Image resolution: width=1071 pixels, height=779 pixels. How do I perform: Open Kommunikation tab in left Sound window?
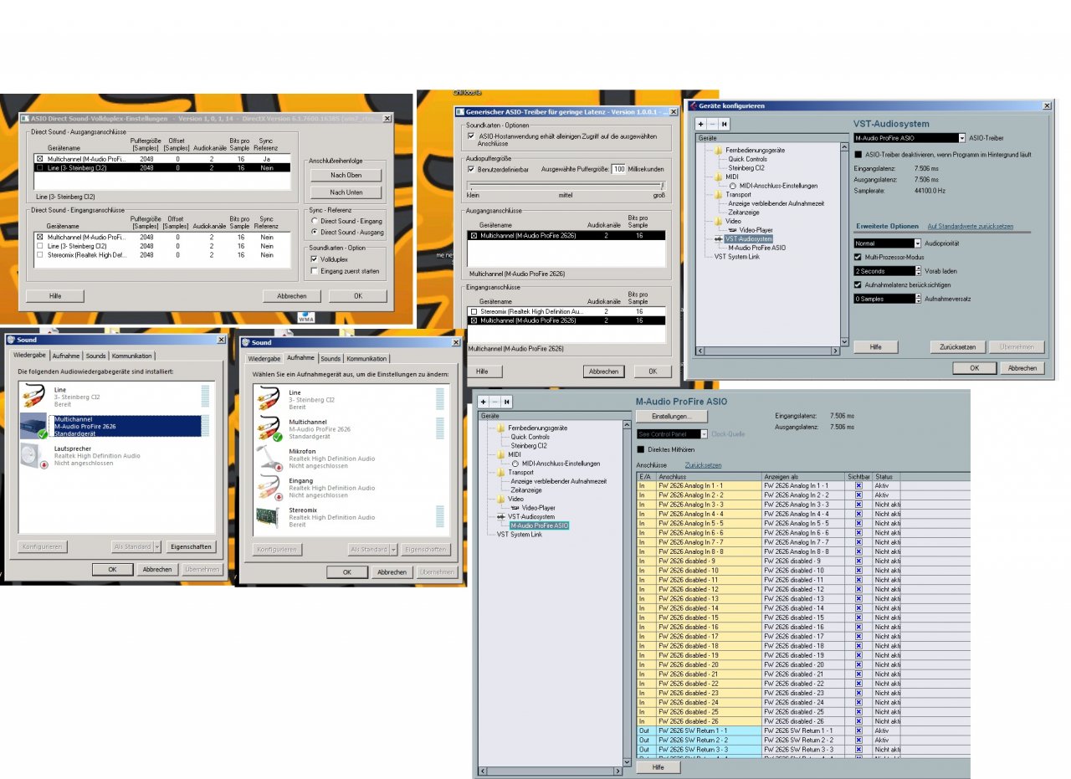tap(131, 356)
